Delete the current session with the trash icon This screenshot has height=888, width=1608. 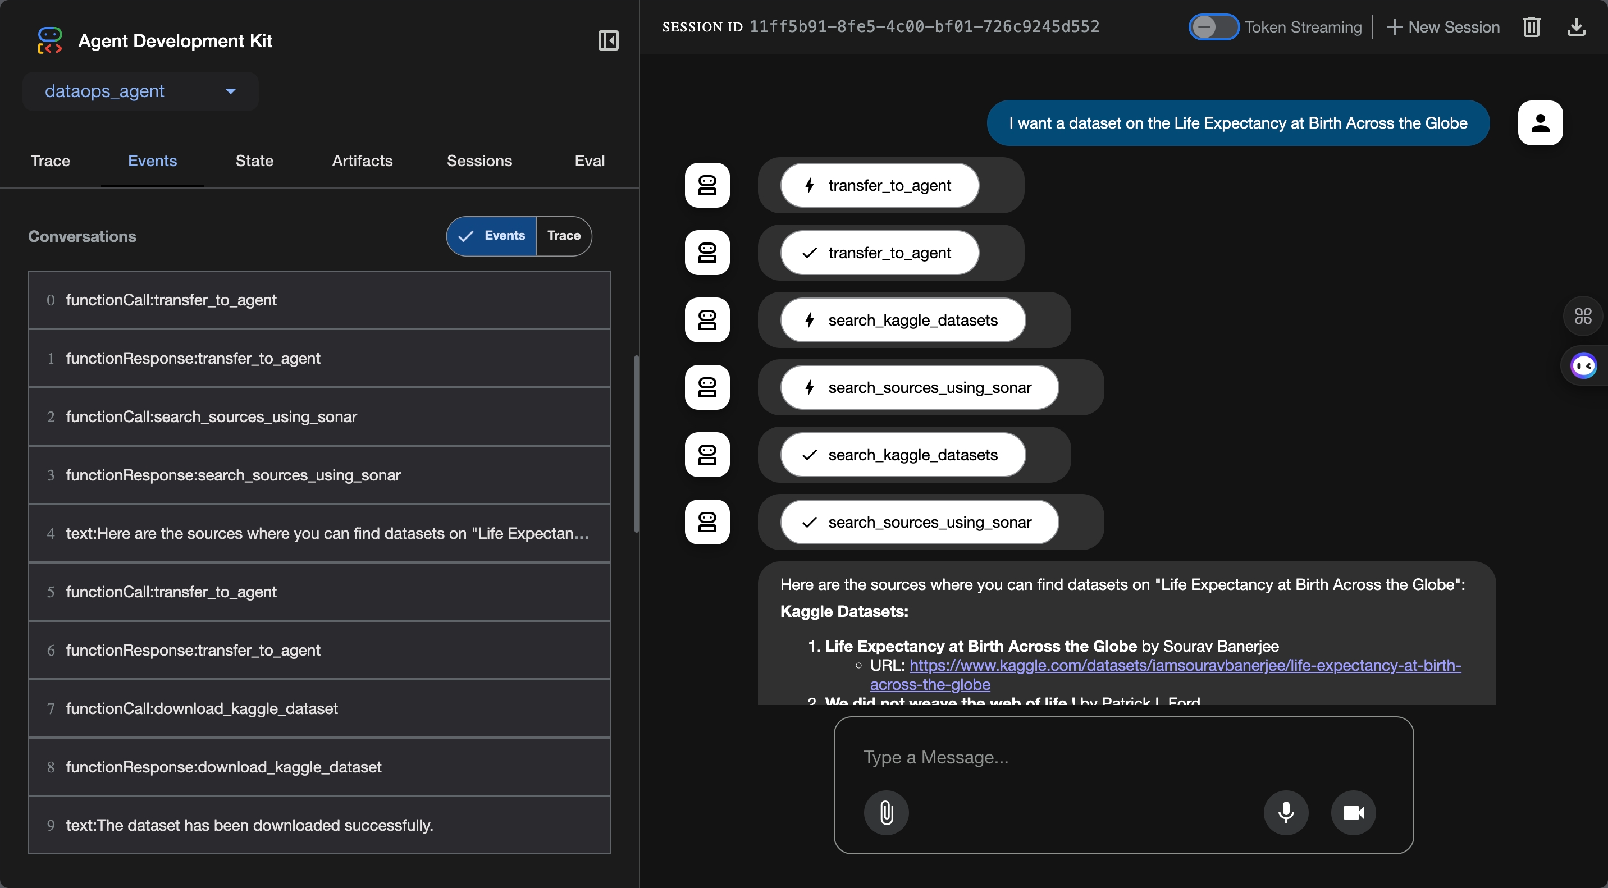click(x=1531, y=27)
